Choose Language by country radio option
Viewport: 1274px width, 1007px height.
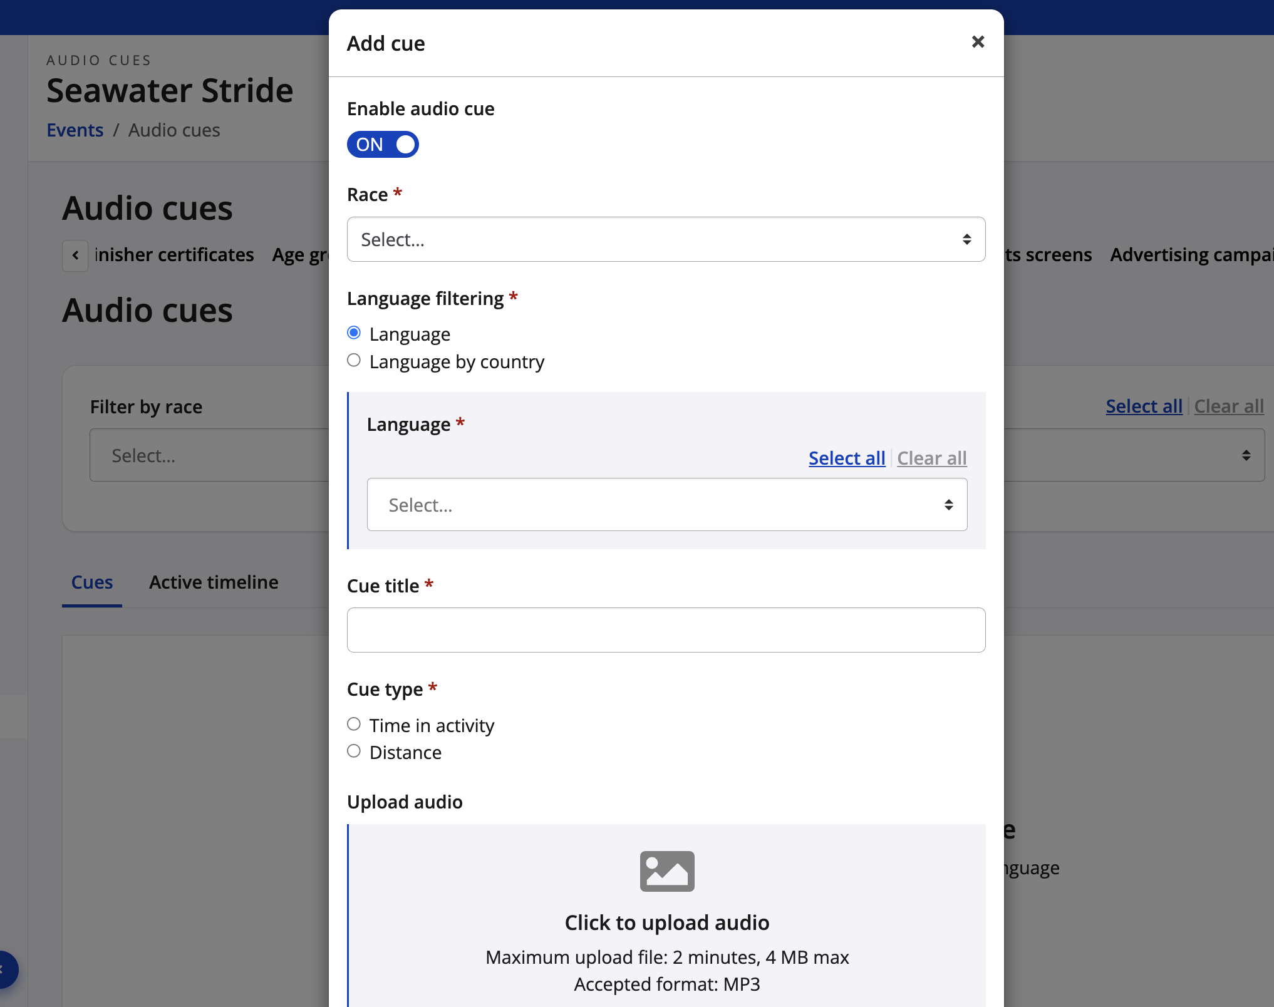[354, 361]
